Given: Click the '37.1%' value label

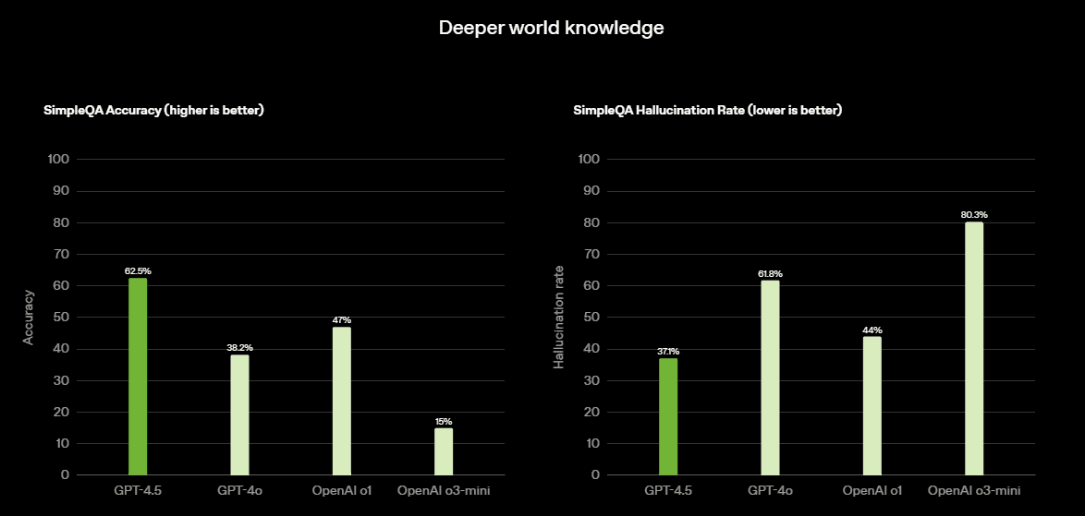Looking at the screenshot, I should pos(668,352).
